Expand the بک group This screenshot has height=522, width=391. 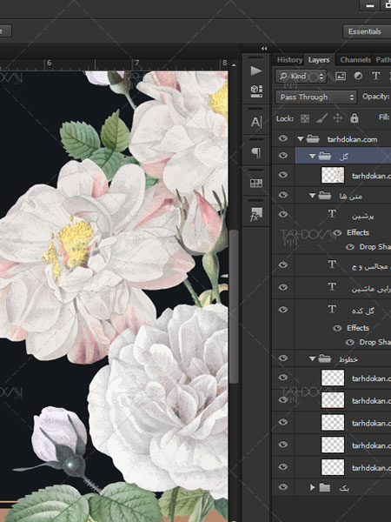(x=312, y=488)
